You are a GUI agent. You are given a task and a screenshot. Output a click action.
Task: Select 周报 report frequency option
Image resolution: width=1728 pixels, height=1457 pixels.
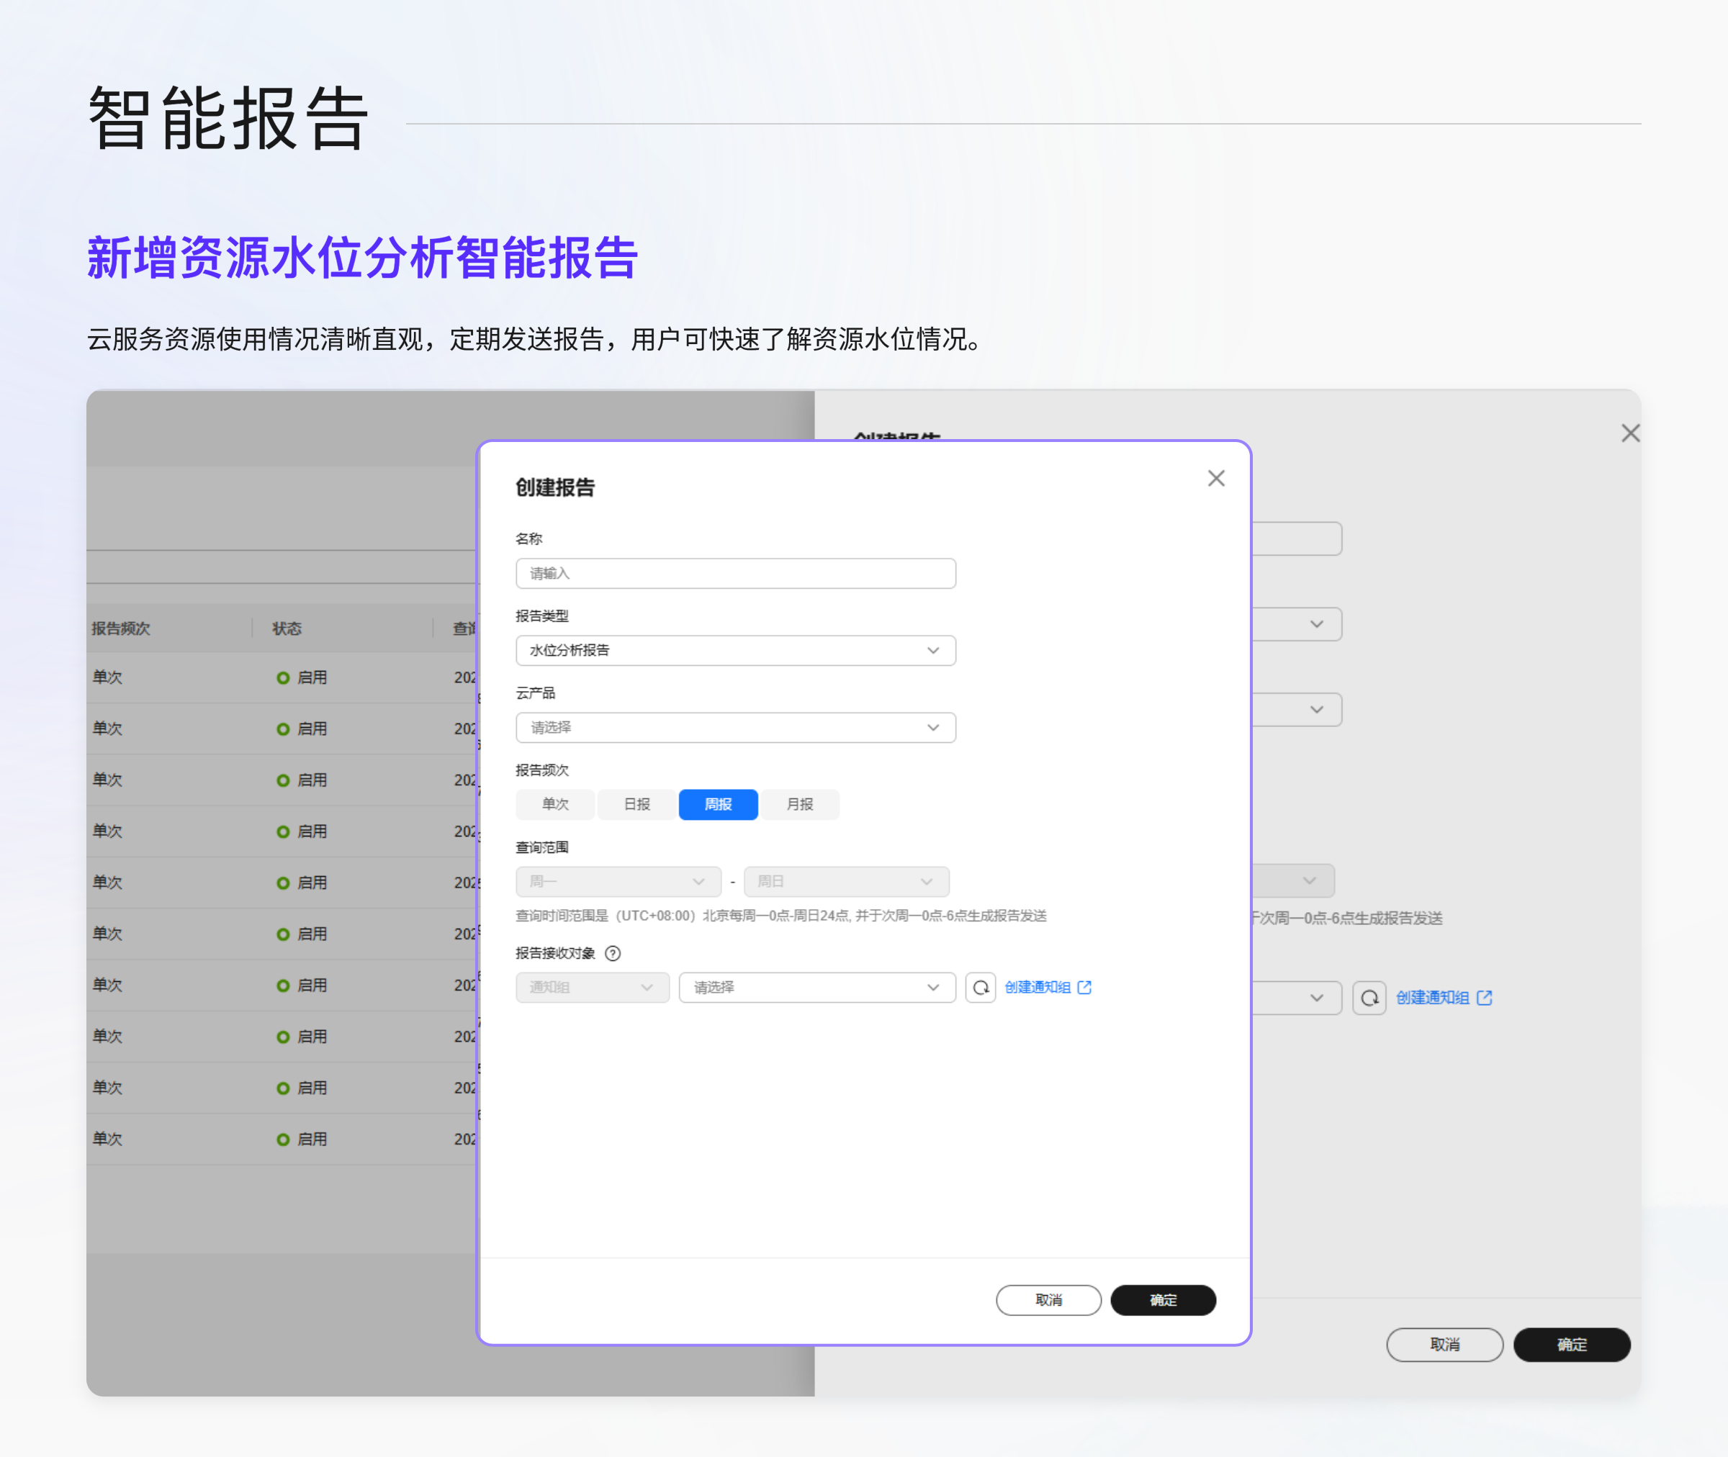(718, 805)
